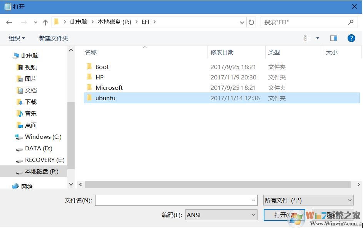Open 网络 in the sidebar
Screen dimensions: 363x229
tap(27, 186)
